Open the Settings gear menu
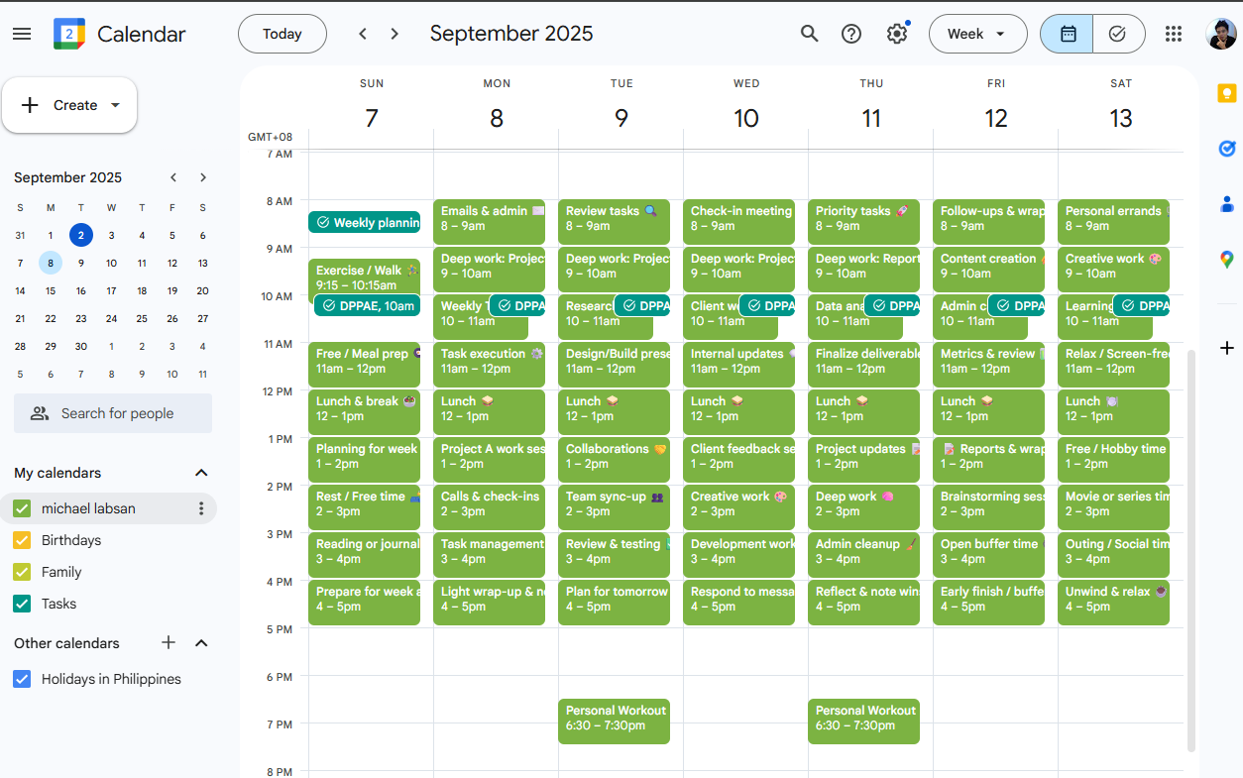Viewport: 1243px width, 778px height. (x=897, y=34)
